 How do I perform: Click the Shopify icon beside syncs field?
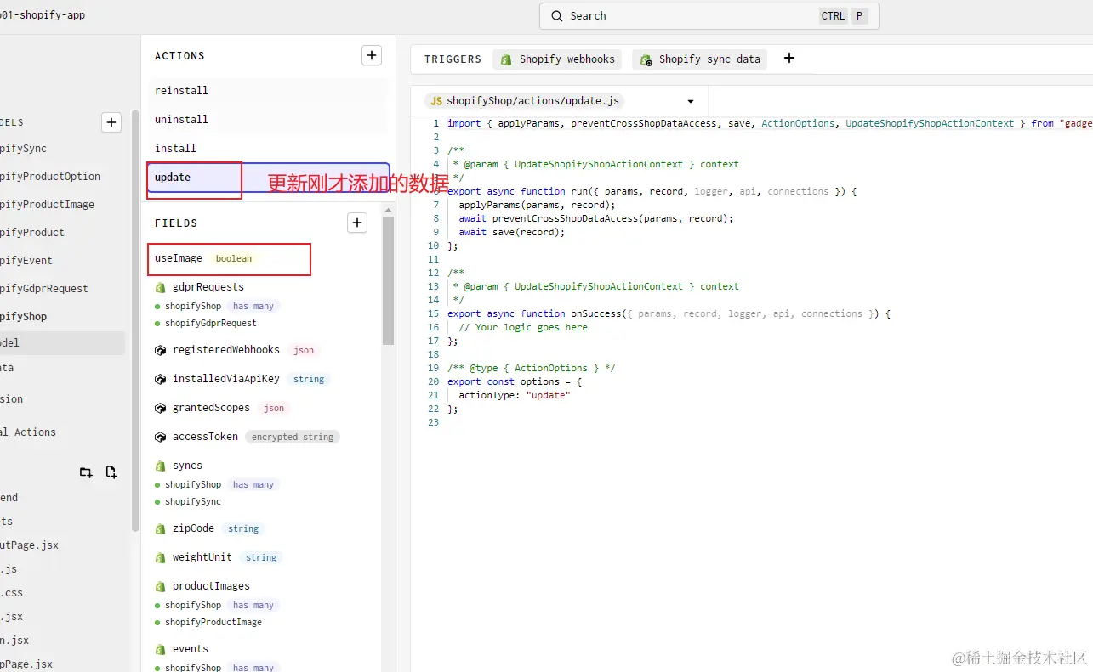[160, 466]
